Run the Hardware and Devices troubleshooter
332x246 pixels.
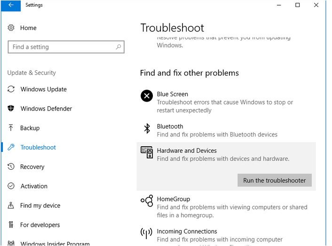pyautogui.click(x=274, y=180)
